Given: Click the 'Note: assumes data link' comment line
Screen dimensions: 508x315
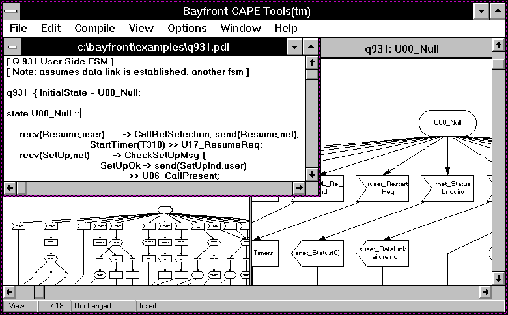Looking at the screenshot, I should point(128,72).
